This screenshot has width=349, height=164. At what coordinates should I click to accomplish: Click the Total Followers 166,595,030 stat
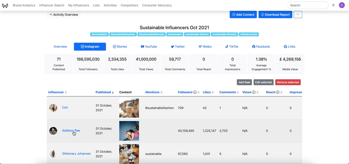(88, 64)
